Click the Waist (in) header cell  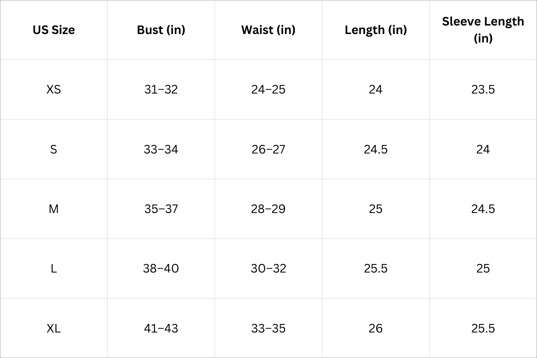(x=268, y=30)
